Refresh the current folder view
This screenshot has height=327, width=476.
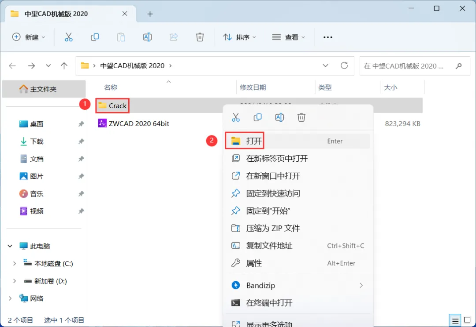click(344, 65)
